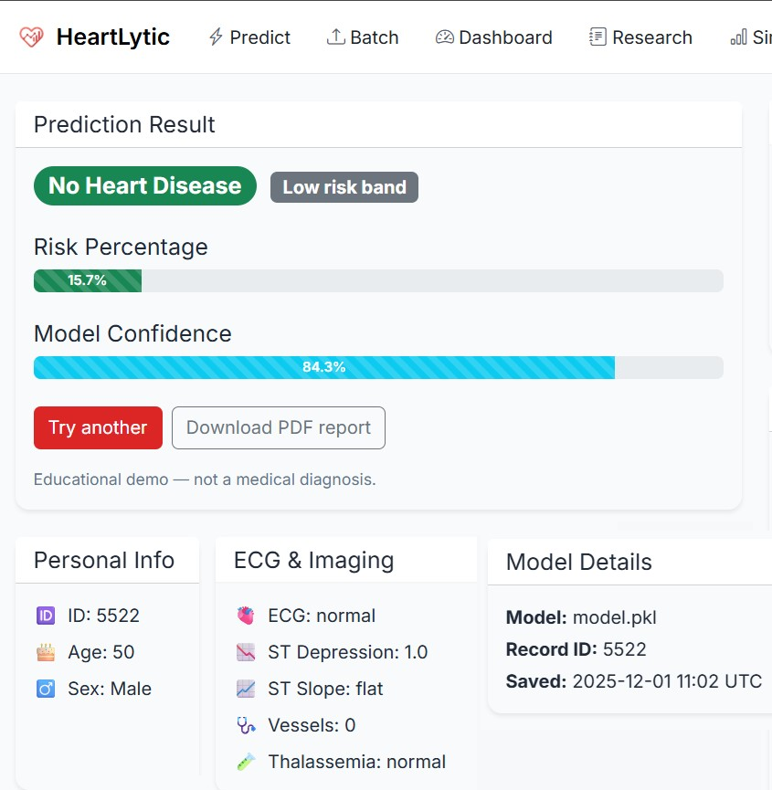Click Download PDF report

pos(278,427)
